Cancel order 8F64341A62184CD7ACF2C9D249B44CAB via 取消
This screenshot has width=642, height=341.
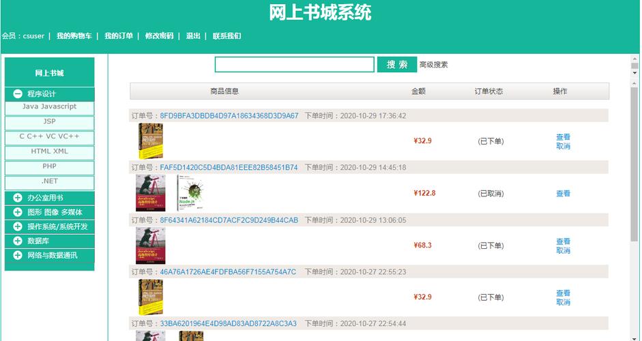[563, 250]
